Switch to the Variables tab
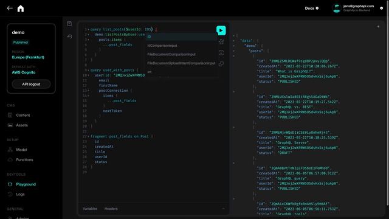Image resolution: width=389 pixels, height=219 pixels. pos(90,209)
